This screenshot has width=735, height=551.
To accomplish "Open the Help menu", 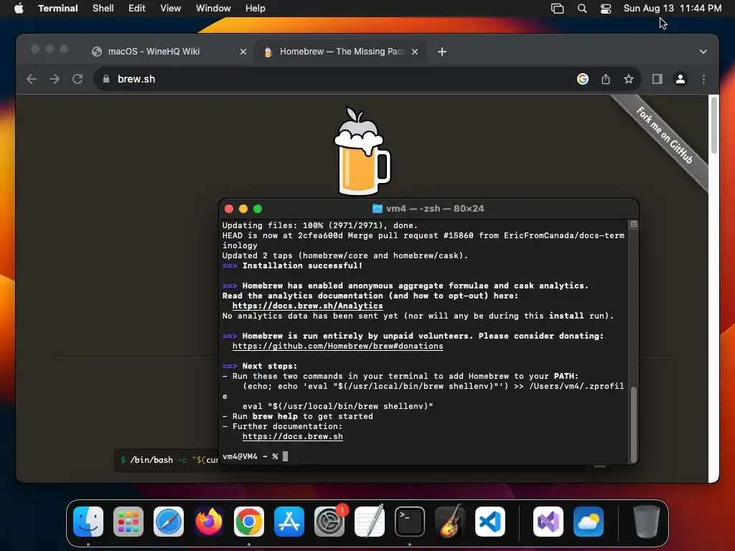I will [x=255, y=9].
